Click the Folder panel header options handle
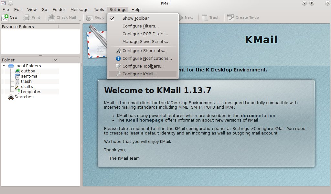Viewport: 331px width, 194px height. pyautogui.click(x=59, y=60)
